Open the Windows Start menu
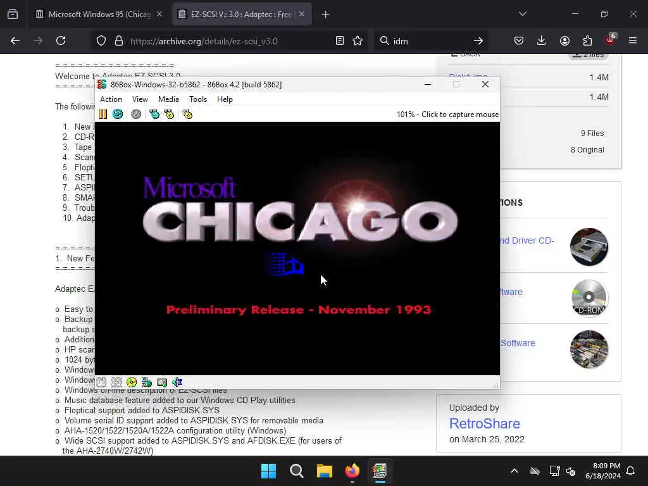Viewport: 648px width, 486px height. pyautogui.click(x=268, y=471)
